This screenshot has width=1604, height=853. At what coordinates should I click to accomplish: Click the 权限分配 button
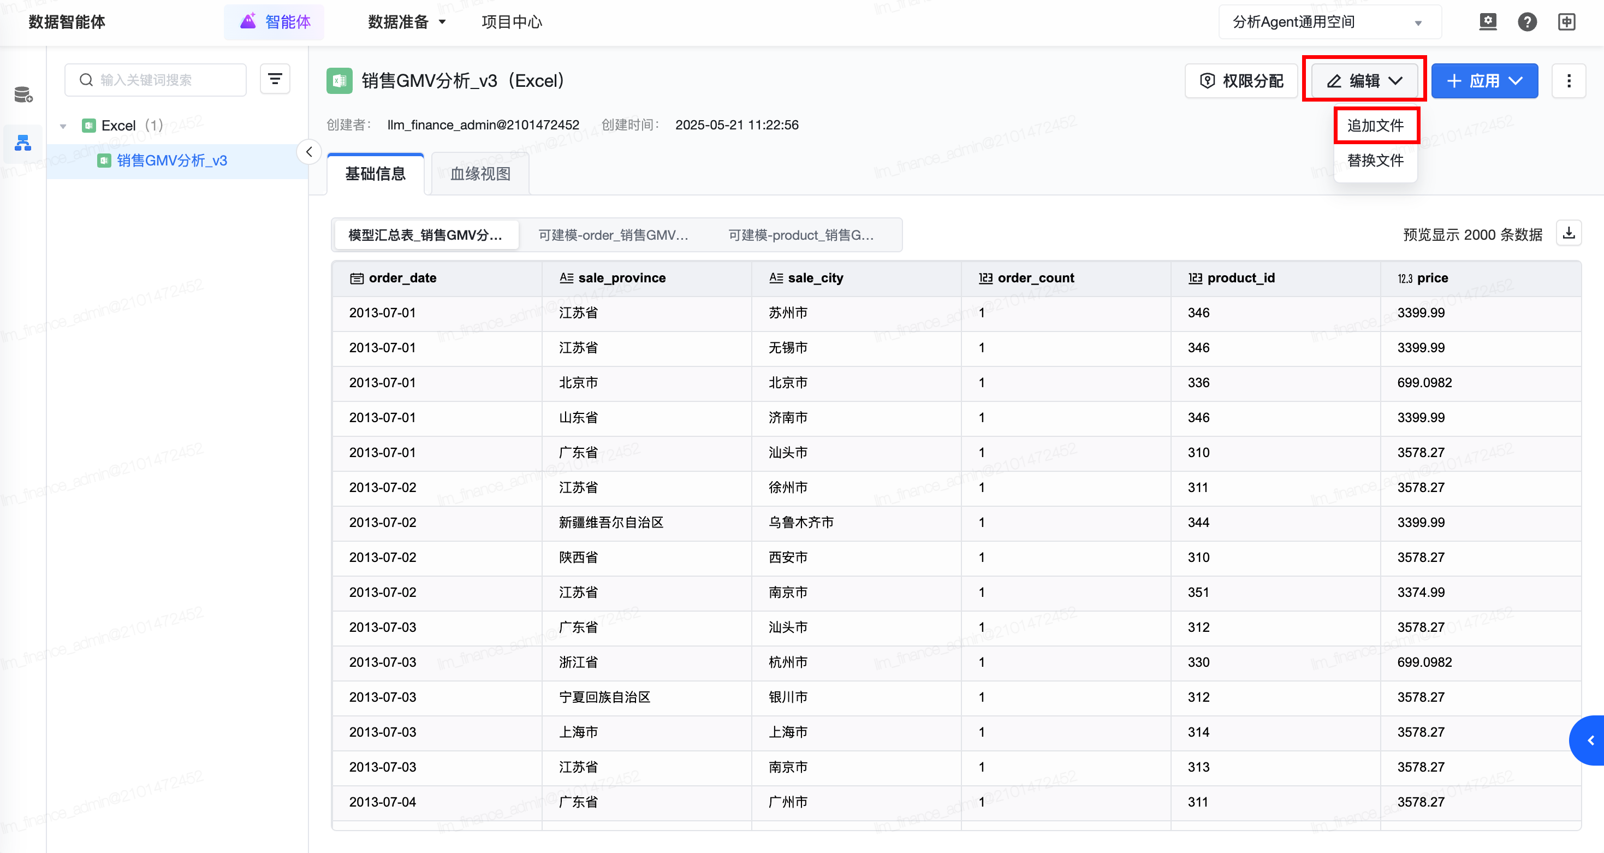(1242, 81)
